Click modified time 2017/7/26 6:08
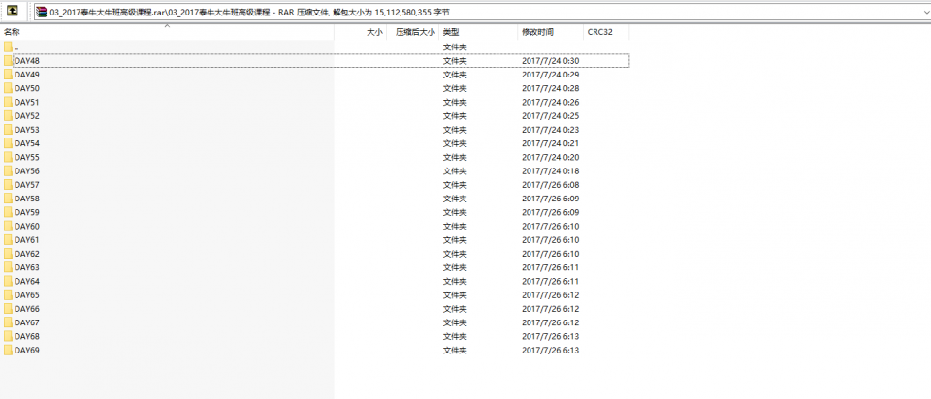The width and height of the screenshot is (931, 399). [x=551, y=185]
